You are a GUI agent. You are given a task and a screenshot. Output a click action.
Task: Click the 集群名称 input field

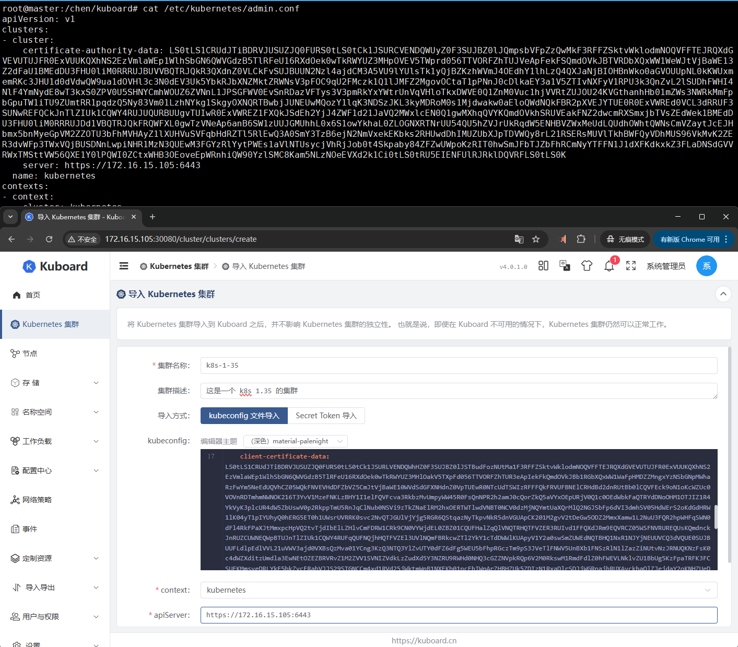[x=459, y=366]
